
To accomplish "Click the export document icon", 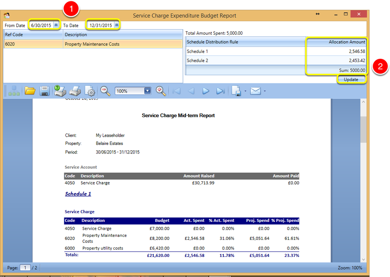I will [236, 91].
